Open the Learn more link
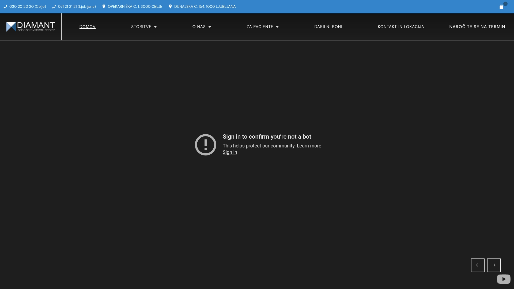Viewport: 514px width, 289px height. [x=309, y=146]
